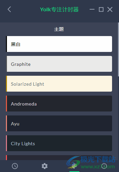
Task: Go back using the left chevron
Action: click(x=9, y=9)
